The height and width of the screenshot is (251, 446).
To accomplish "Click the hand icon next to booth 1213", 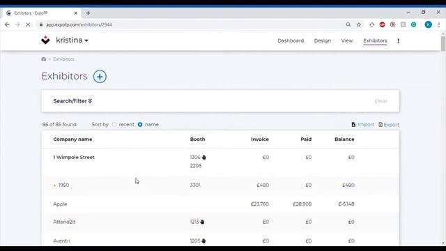I will (202, 222).
